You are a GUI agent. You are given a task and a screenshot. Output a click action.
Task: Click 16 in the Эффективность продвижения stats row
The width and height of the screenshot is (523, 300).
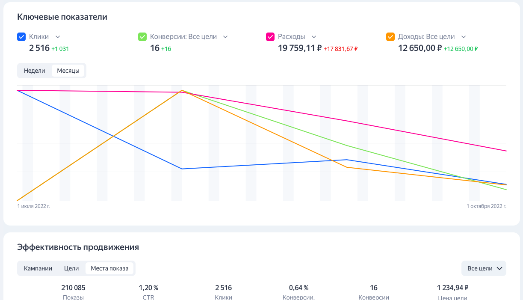[374, 288]
